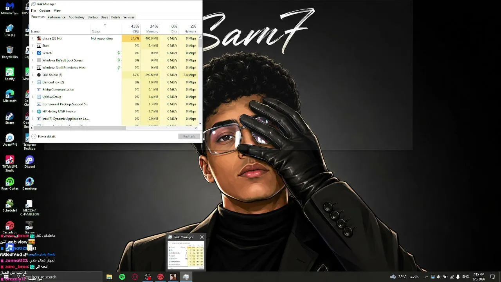Open the TikTok LIVE Studio desktop shortcut
The height and width of the screenshot is (282, 501).
coord(9,164)
